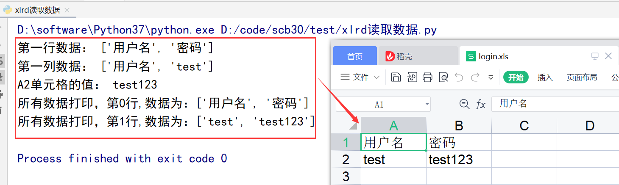Expand the quick access toolbar customize arrow

click(x=491, y=77)
